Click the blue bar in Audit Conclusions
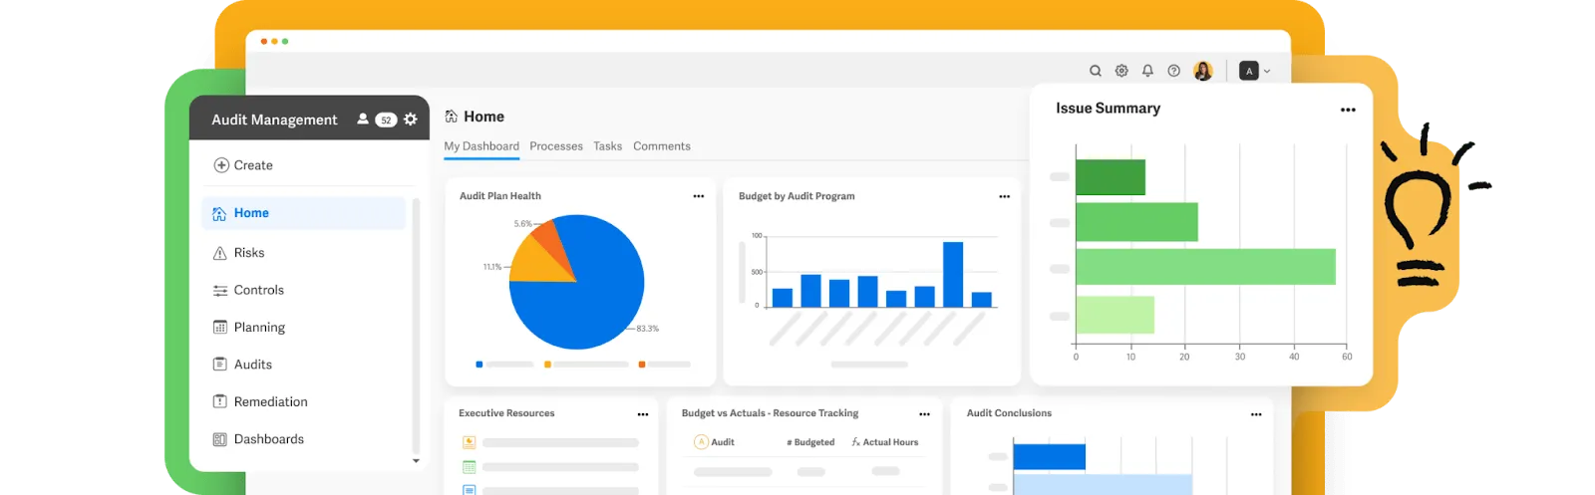 pos(1049,457)
